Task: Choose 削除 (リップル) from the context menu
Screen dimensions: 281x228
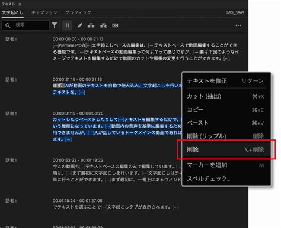Action: tap(226, 136)
